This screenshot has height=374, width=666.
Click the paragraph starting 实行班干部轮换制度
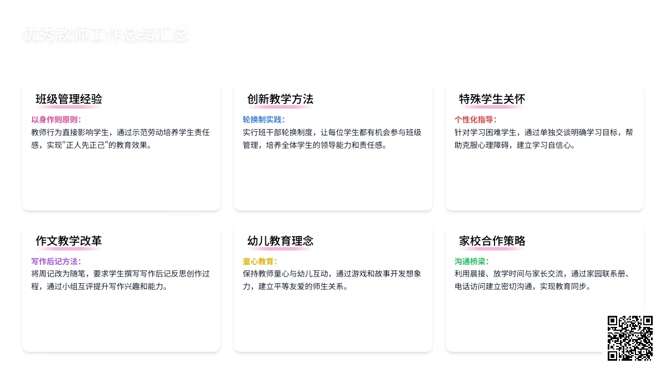tap(332, 139)
